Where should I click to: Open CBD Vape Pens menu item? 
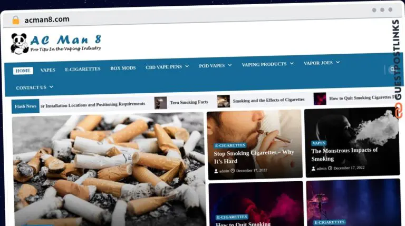click(164, 67)
